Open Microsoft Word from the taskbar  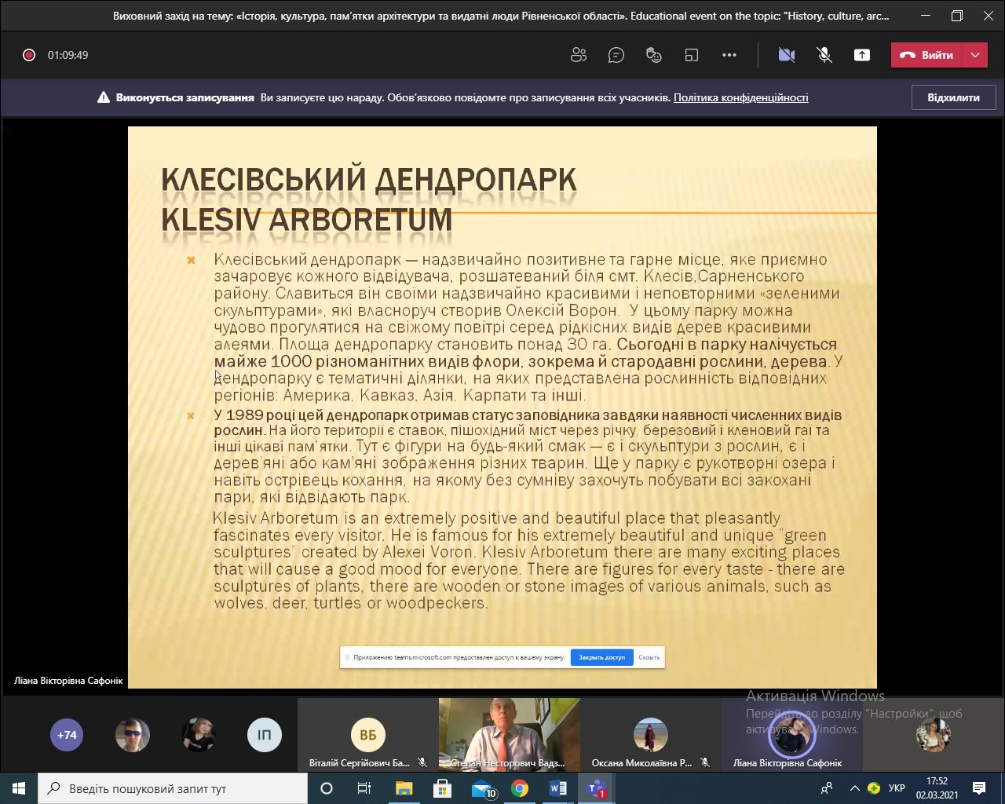[x=558, y=788]
